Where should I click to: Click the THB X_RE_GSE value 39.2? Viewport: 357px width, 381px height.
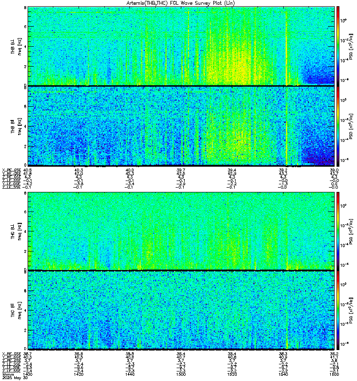[x=283, y=170]
